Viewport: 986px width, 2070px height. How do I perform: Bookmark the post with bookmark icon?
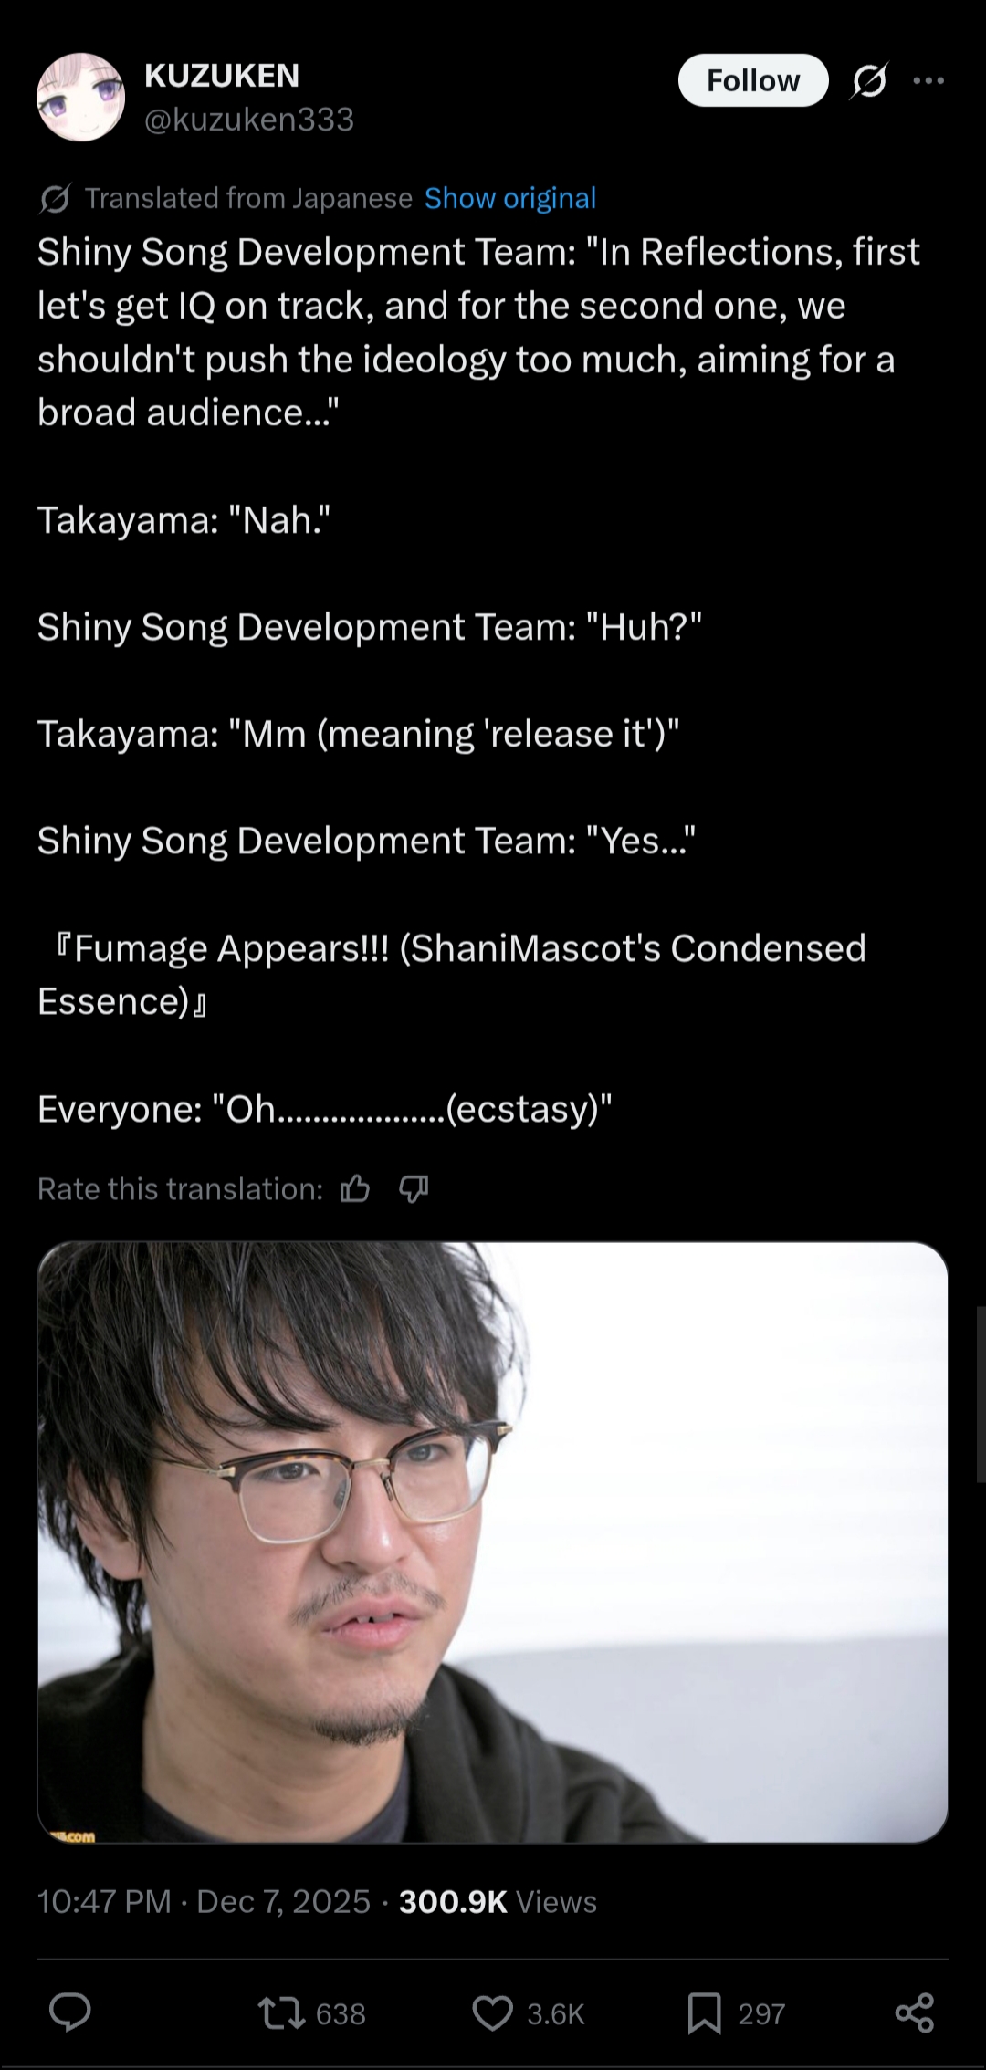(x=704, y=2012)
